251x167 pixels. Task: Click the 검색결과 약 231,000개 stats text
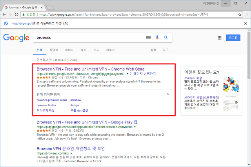[x=57, y=60]
